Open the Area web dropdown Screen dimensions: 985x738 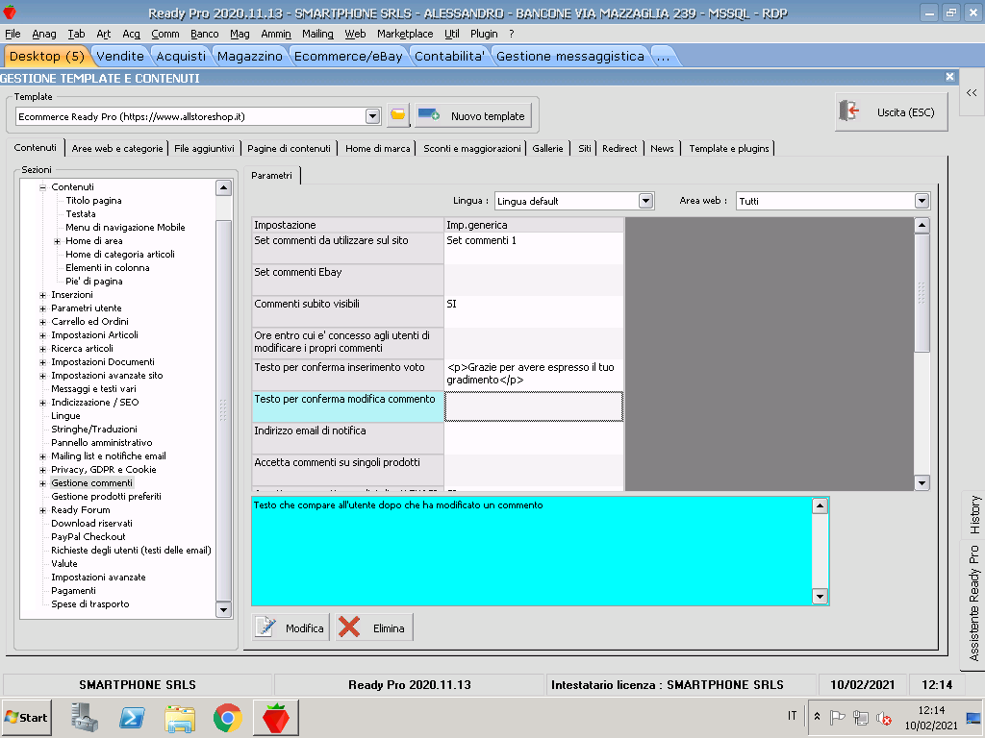click(922, 201)
